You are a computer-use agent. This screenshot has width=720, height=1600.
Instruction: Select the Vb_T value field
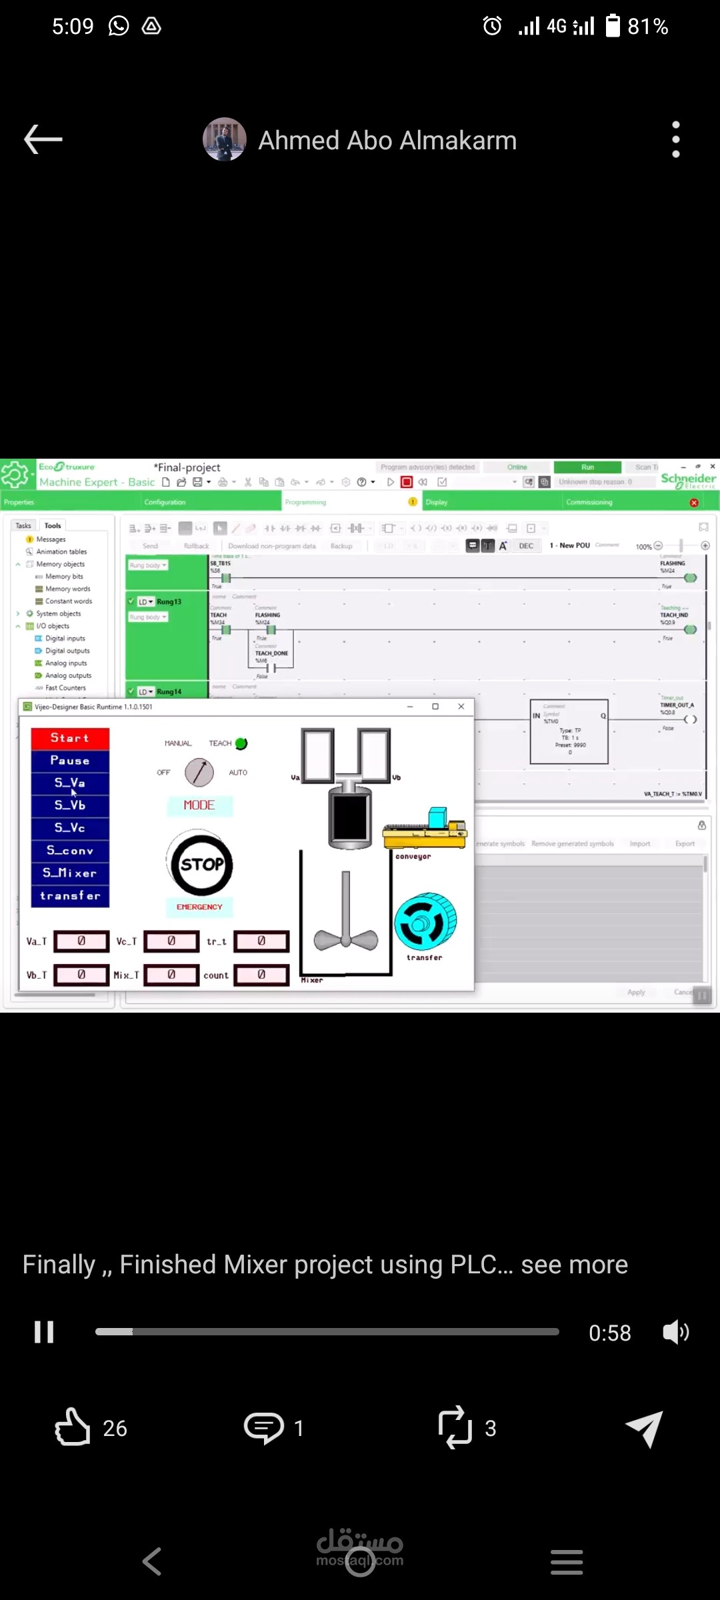81,975
